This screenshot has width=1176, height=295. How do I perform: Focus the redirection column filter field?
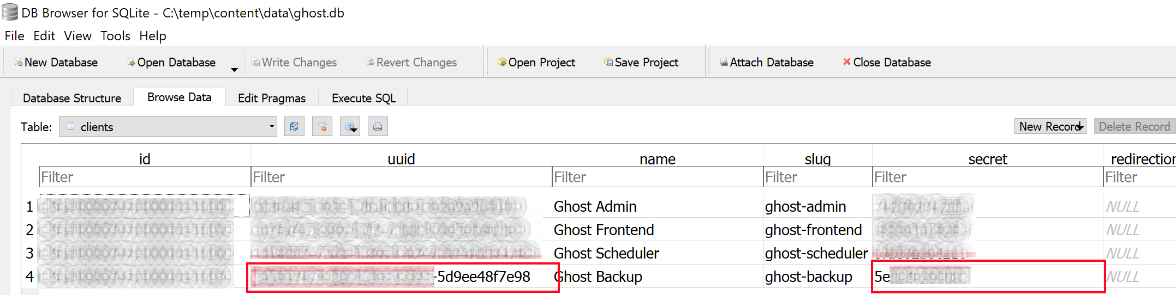(1139, 177)
